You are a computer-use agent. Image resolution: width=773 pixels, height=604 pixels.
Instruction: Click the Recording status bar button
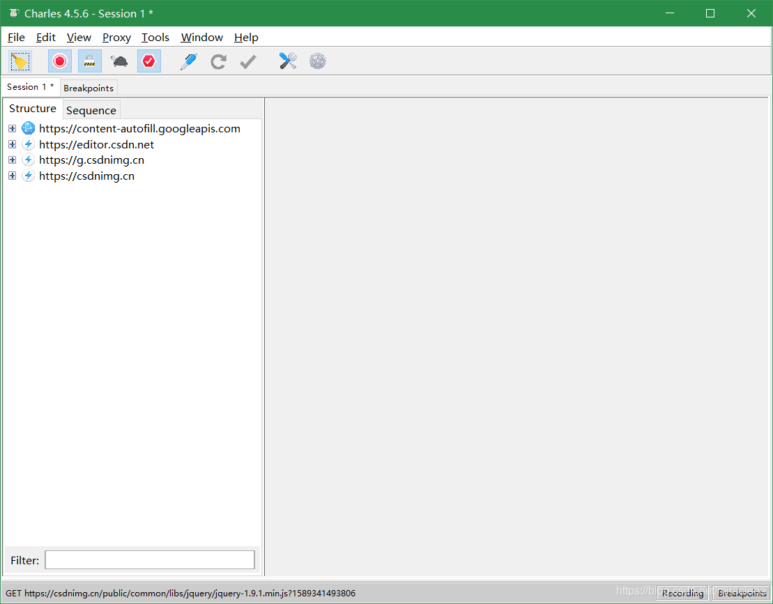tap(682, 593)
